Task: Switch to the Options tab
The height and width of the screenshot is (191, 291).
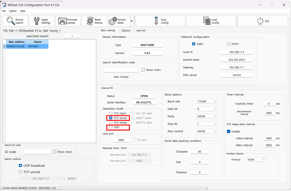Action: 126,31
